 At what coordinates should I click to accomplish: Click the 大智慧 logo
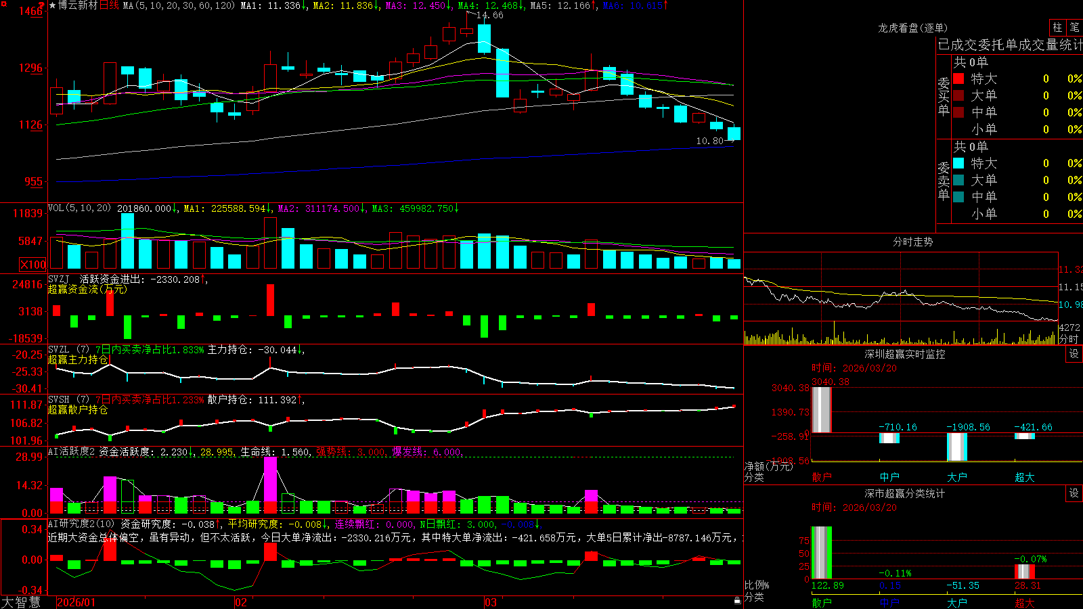[21, 602]
